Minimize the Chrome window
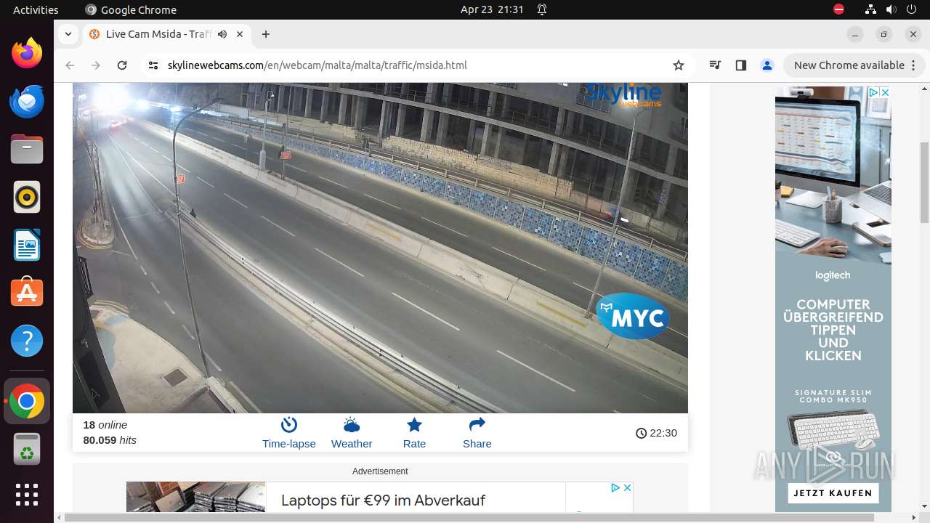 (855, 34)
